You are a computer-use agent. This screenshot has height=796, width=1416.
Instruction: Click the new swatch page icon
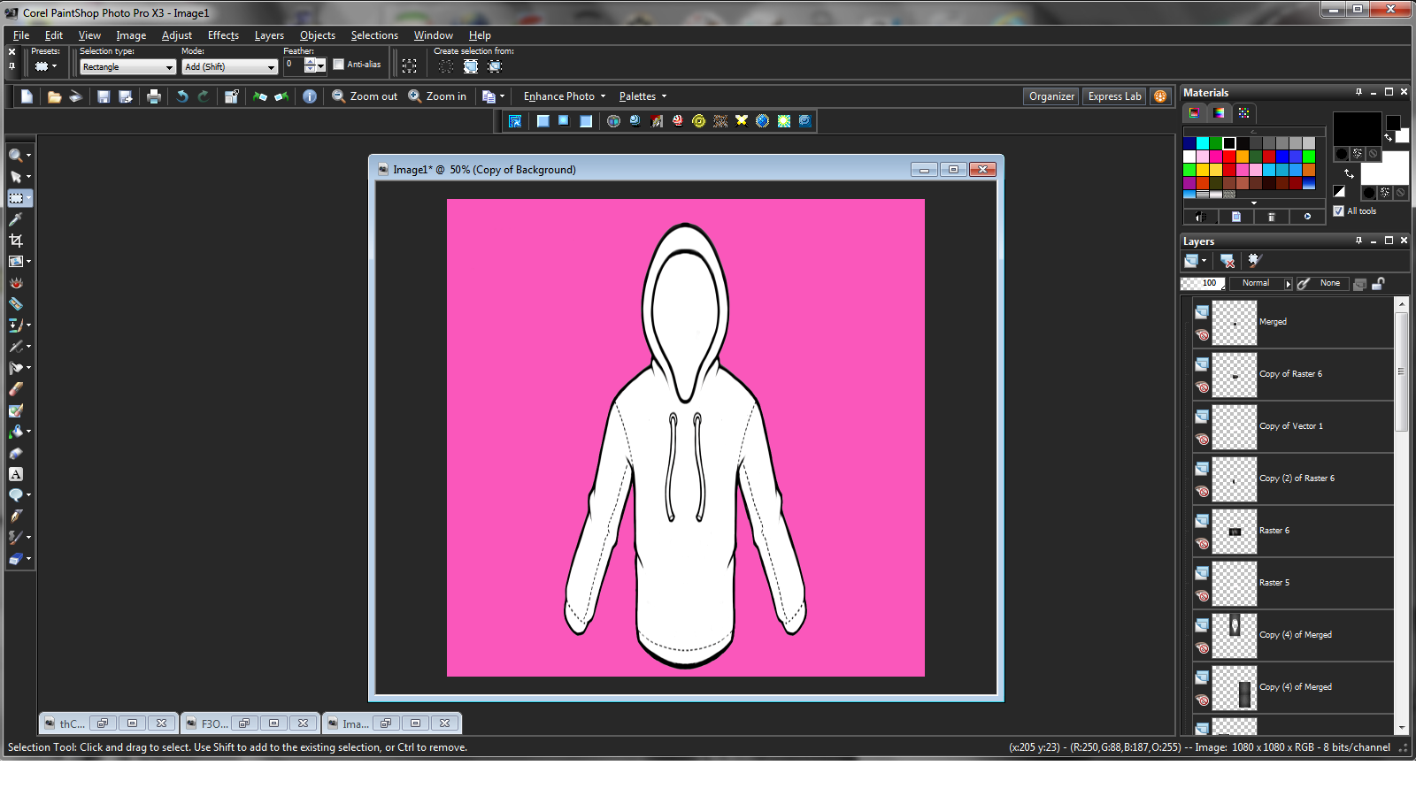pyautogui.click(x=1236, y=217)
